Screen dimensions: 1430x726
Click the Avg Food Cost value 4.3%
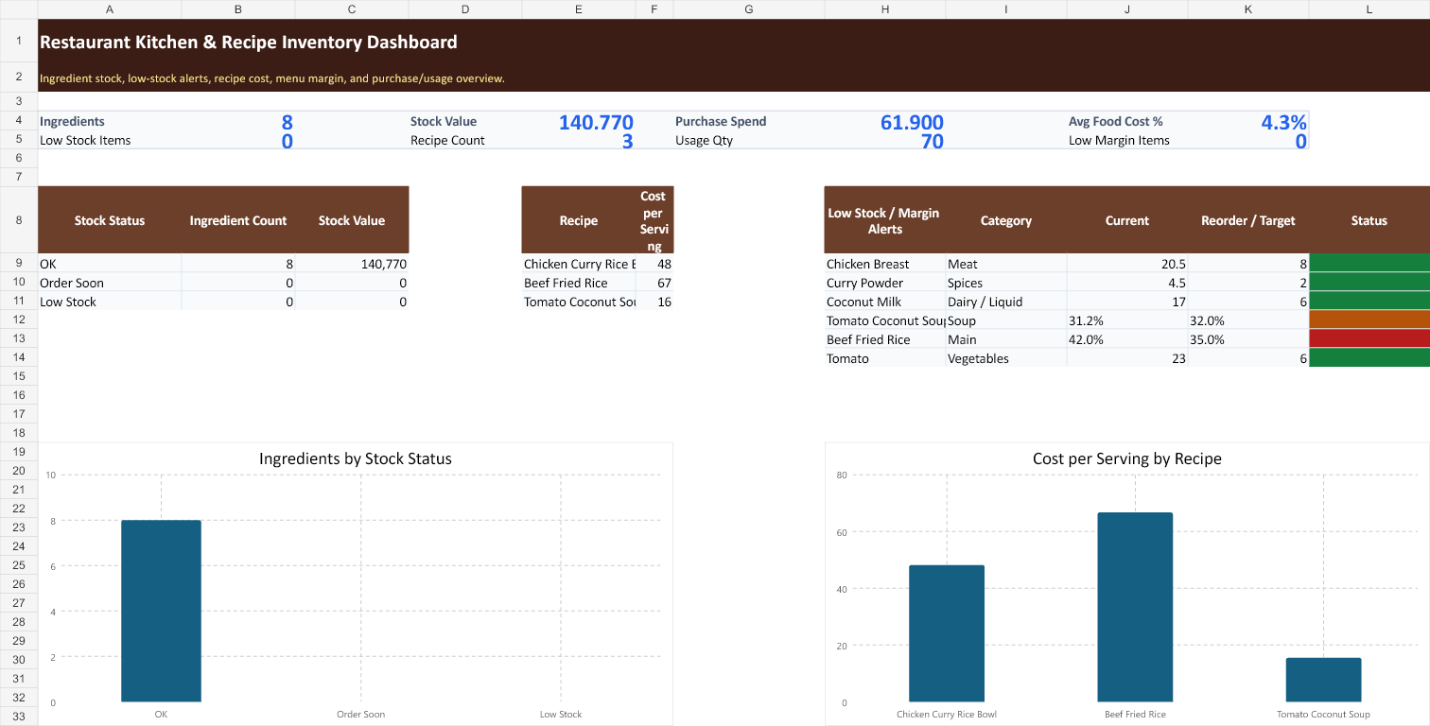[x=1283, y=122]
